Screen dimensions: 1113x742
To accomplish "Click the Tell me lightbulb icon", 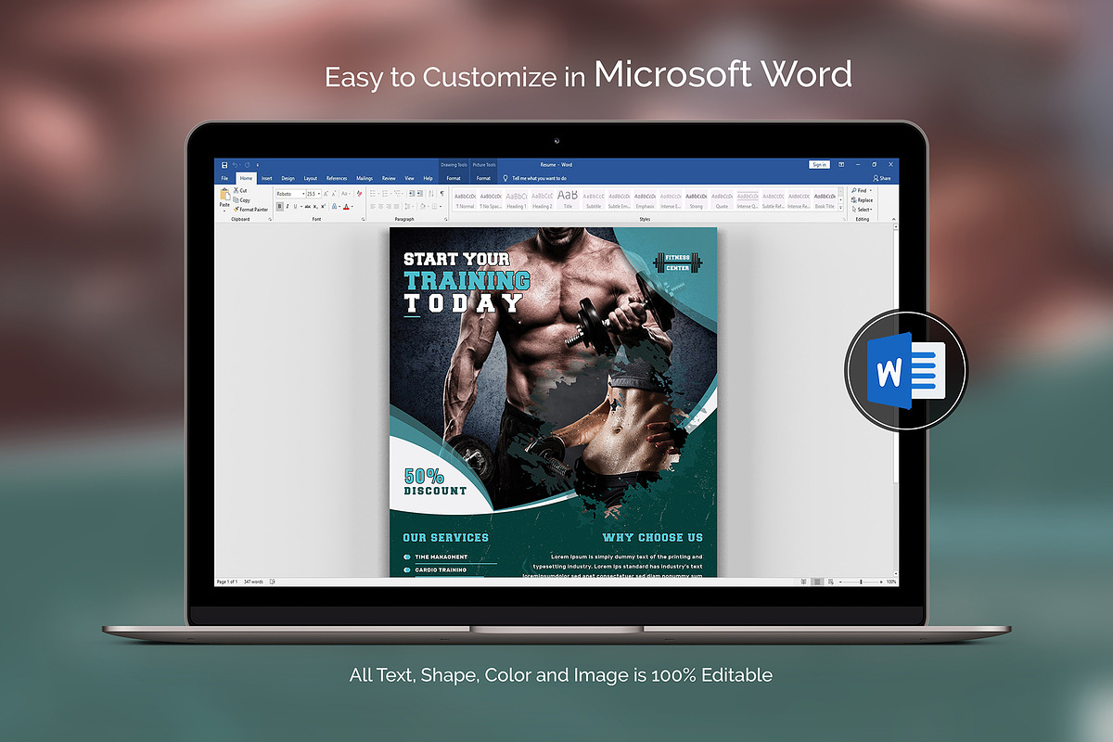I will 505,178.
